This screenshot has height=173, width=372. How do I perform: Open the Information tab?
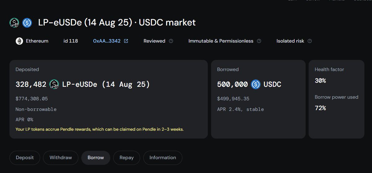pyautogui.click(x=163, y=157)
